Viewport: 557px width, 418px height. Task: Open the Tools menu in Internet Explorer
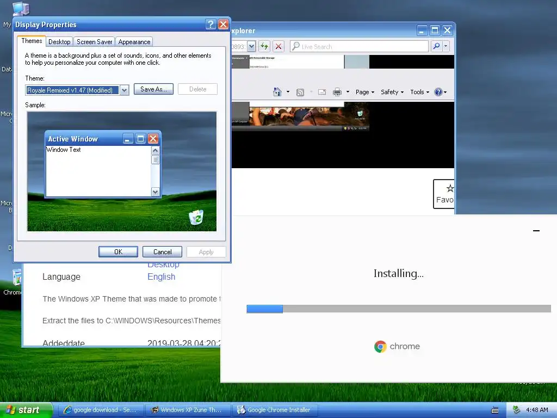point(419,92)
